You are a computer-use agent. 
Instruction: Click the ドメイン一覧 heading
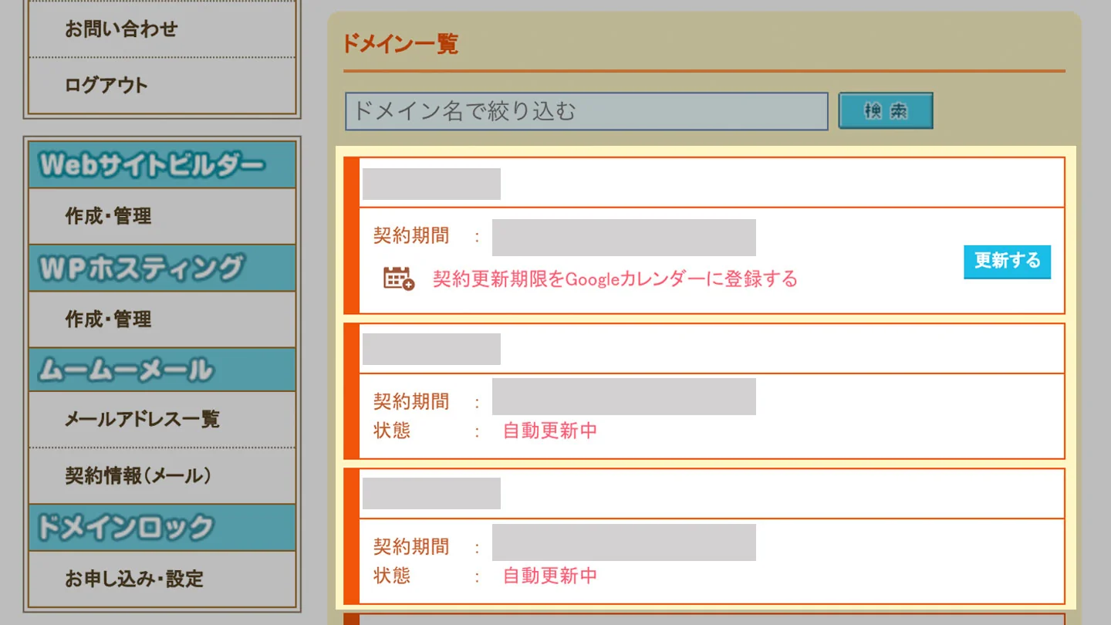(x=400, y=43)
